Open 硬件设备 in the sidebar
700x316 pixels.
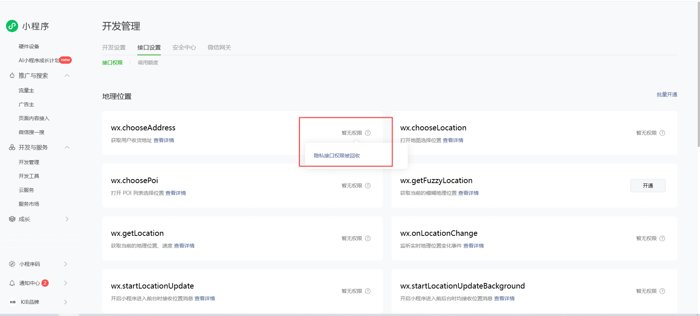[29, 47]
